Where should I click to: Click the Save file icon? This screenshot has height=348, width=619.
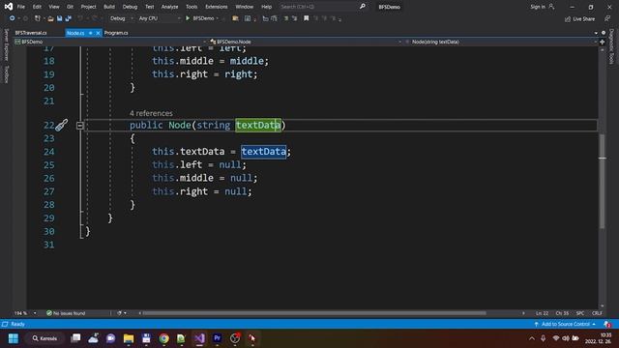click(x=60, y=18)
